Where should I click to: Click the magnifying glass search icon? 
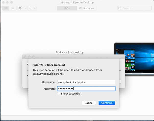(x=120, y=8)
